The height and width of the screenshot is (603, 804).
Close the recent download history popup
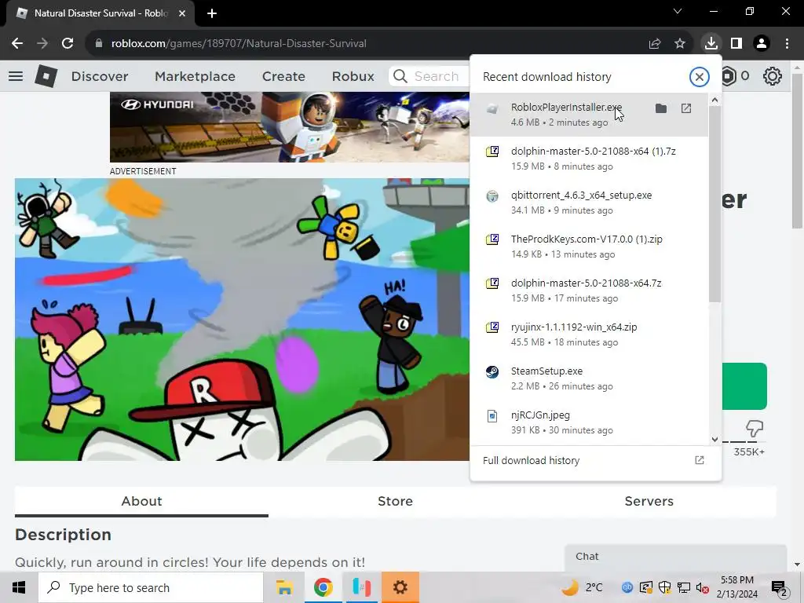[x=699, y=77]
